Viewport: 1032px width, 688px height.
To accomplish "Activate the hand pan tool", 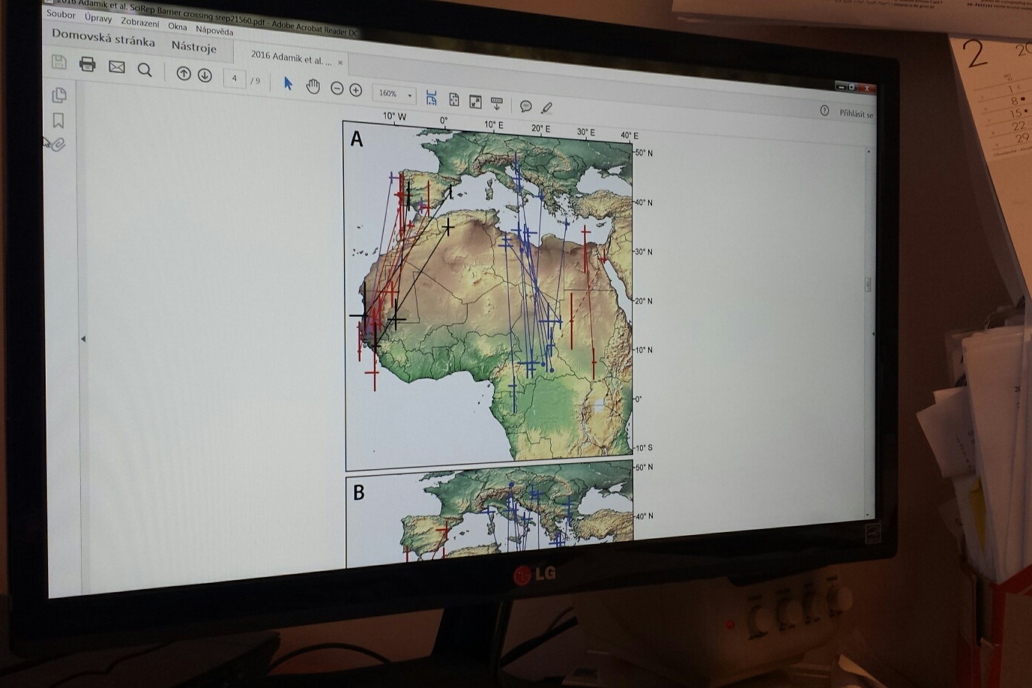I will point(313,86).
